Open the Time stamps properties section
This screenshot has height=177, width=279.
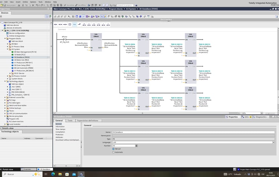tap(60, 129)
